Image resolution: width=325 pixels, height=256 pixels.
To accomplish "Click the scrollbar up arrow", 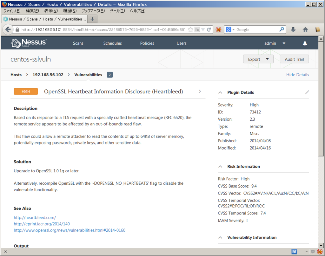I will click(321, 39).
